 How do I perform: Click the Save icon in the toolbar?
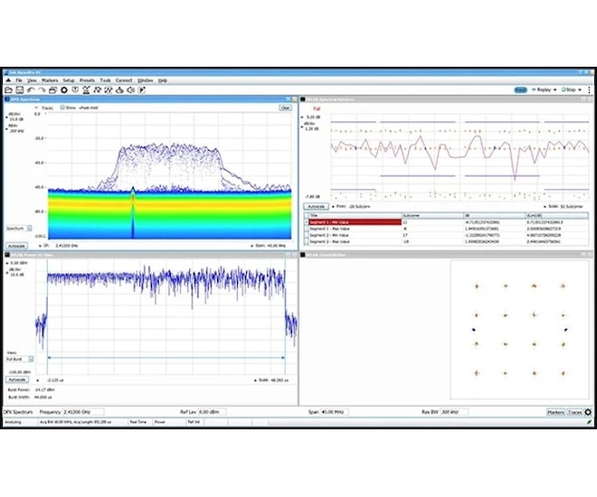[19, 89]
